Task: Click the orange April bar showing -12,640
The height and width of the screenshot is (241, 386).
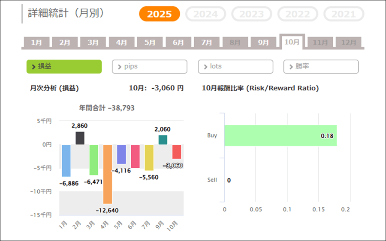Action: coord(108,174)
